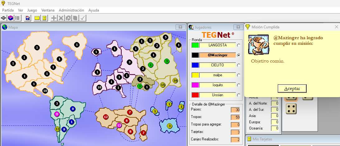Select the LANGOSTA player radio button
340x146 pixels.
[x=239, y=45]
